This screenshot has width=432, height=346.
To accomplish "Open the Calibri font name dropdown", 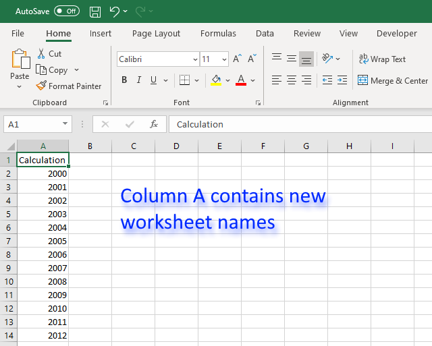I will coord(195,59).
